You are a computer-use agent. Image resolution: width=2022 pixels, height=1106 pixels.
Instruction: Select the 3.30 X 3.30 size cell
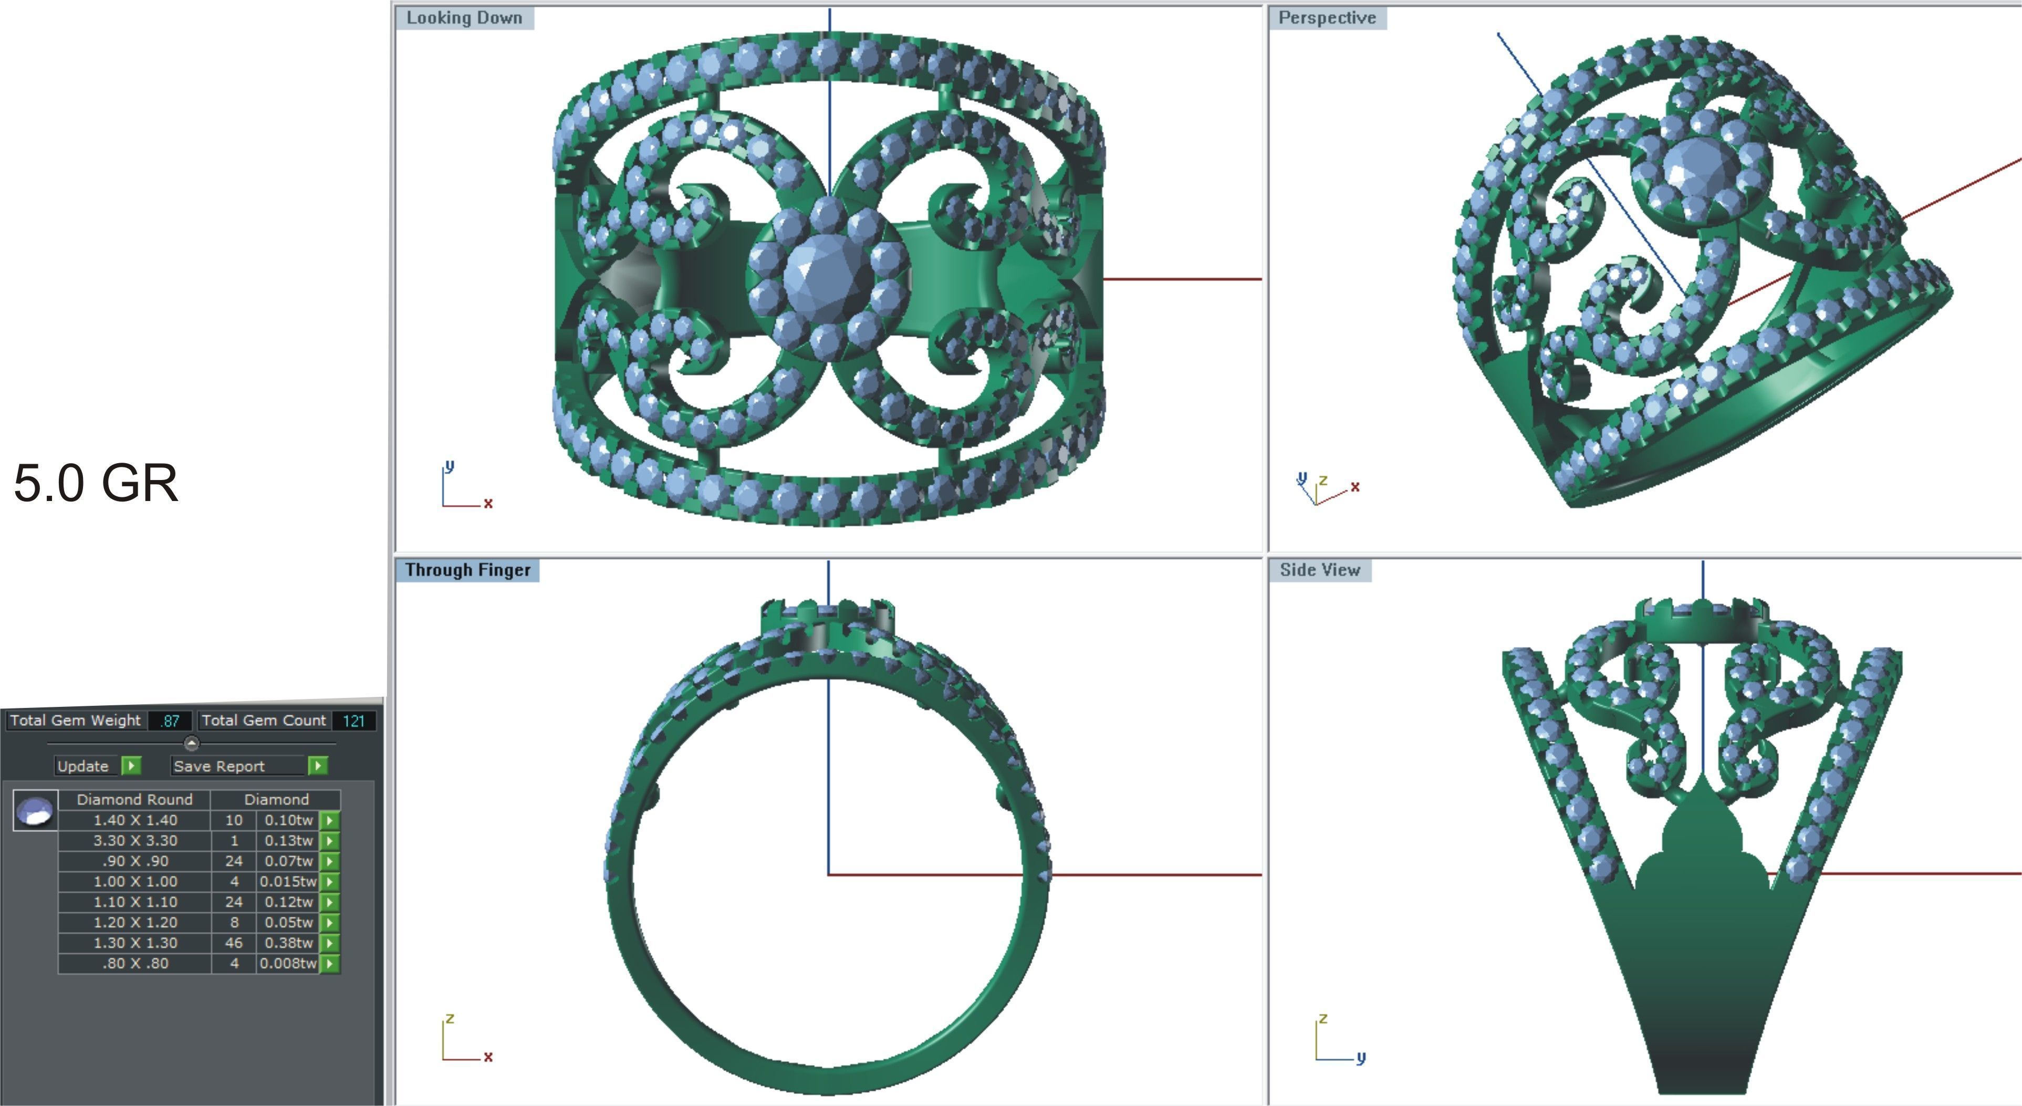135,841
